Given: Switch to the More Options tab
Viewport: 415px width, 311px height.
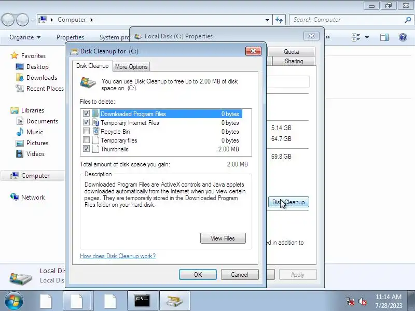Looking at the screenshot, I should [x=131, y=67].
